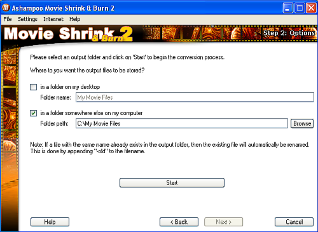This screenshot has height=232, width=318.
Task: Click the Ashampoo app icon in title bar
Action: (6, 8)
